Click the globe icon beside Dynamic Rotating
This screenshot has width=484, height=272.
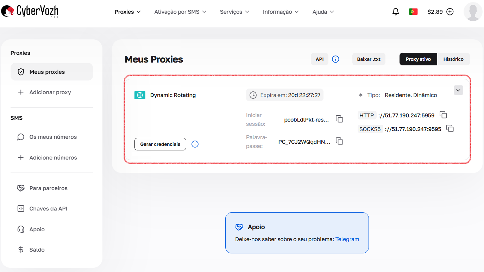140,95
